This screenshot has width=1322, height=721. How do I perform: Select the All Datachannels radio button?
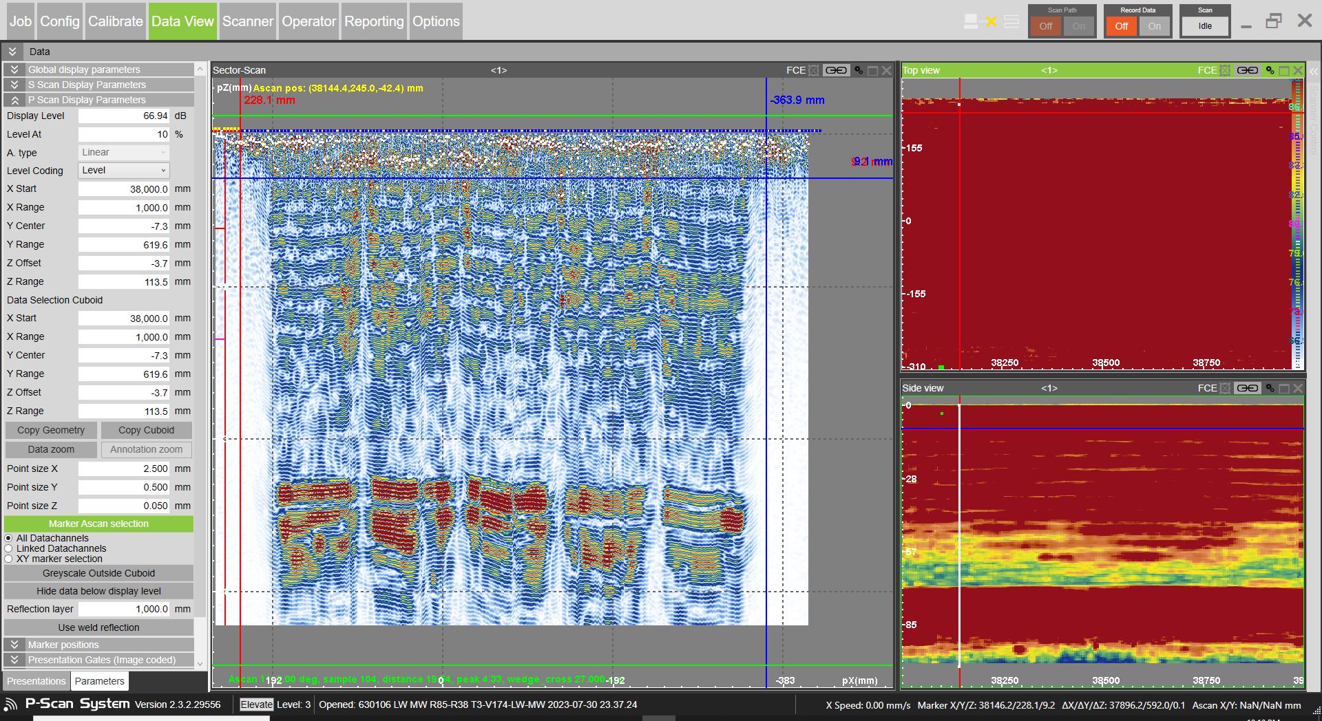9,538
